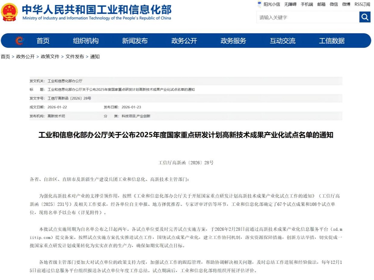The width and height of the screenshot is (374, 280).
Task: Click the red swirl icon in navigation bar
Action: (20, 41)
